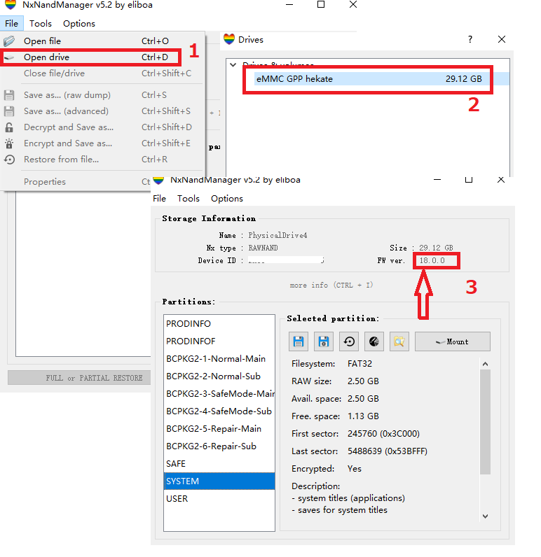Click the Encrypt lock icon in File menu
The height and width of the screenshot is (557, 541).
[9, 143]
